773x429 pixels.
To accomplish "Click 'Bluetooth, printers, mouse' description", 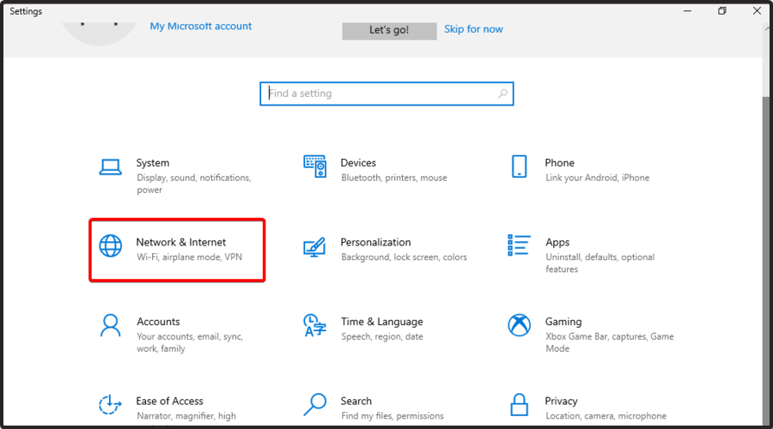I will pos(394,178).
